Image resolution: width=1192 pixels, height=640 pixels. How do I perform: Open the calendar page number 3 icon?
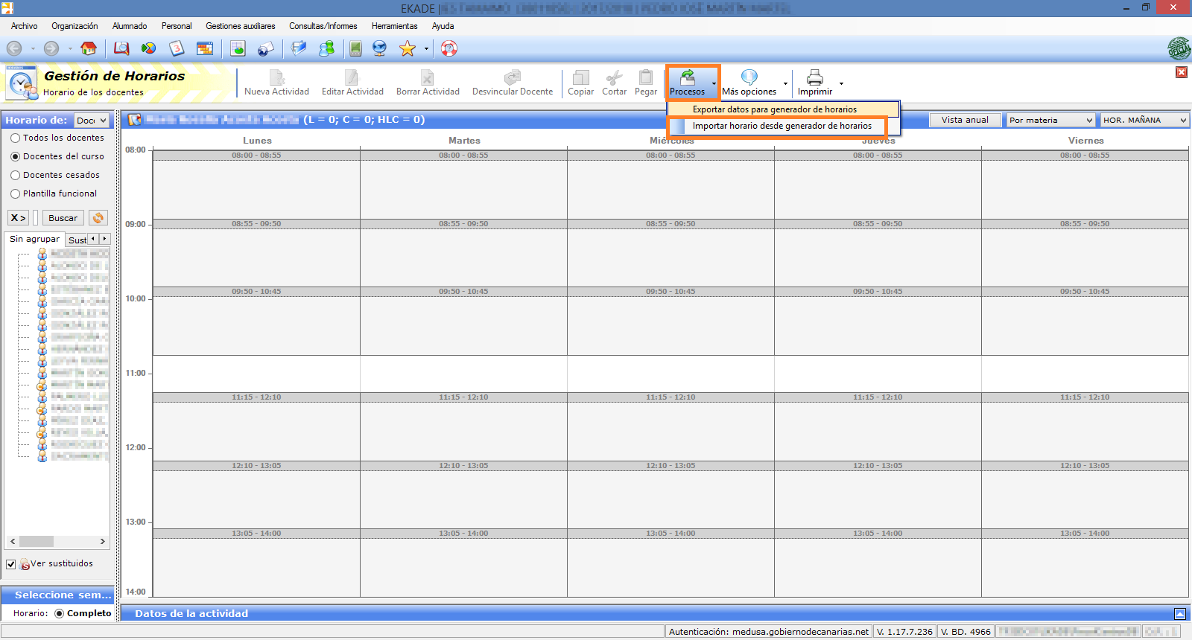tap(177, 48)
